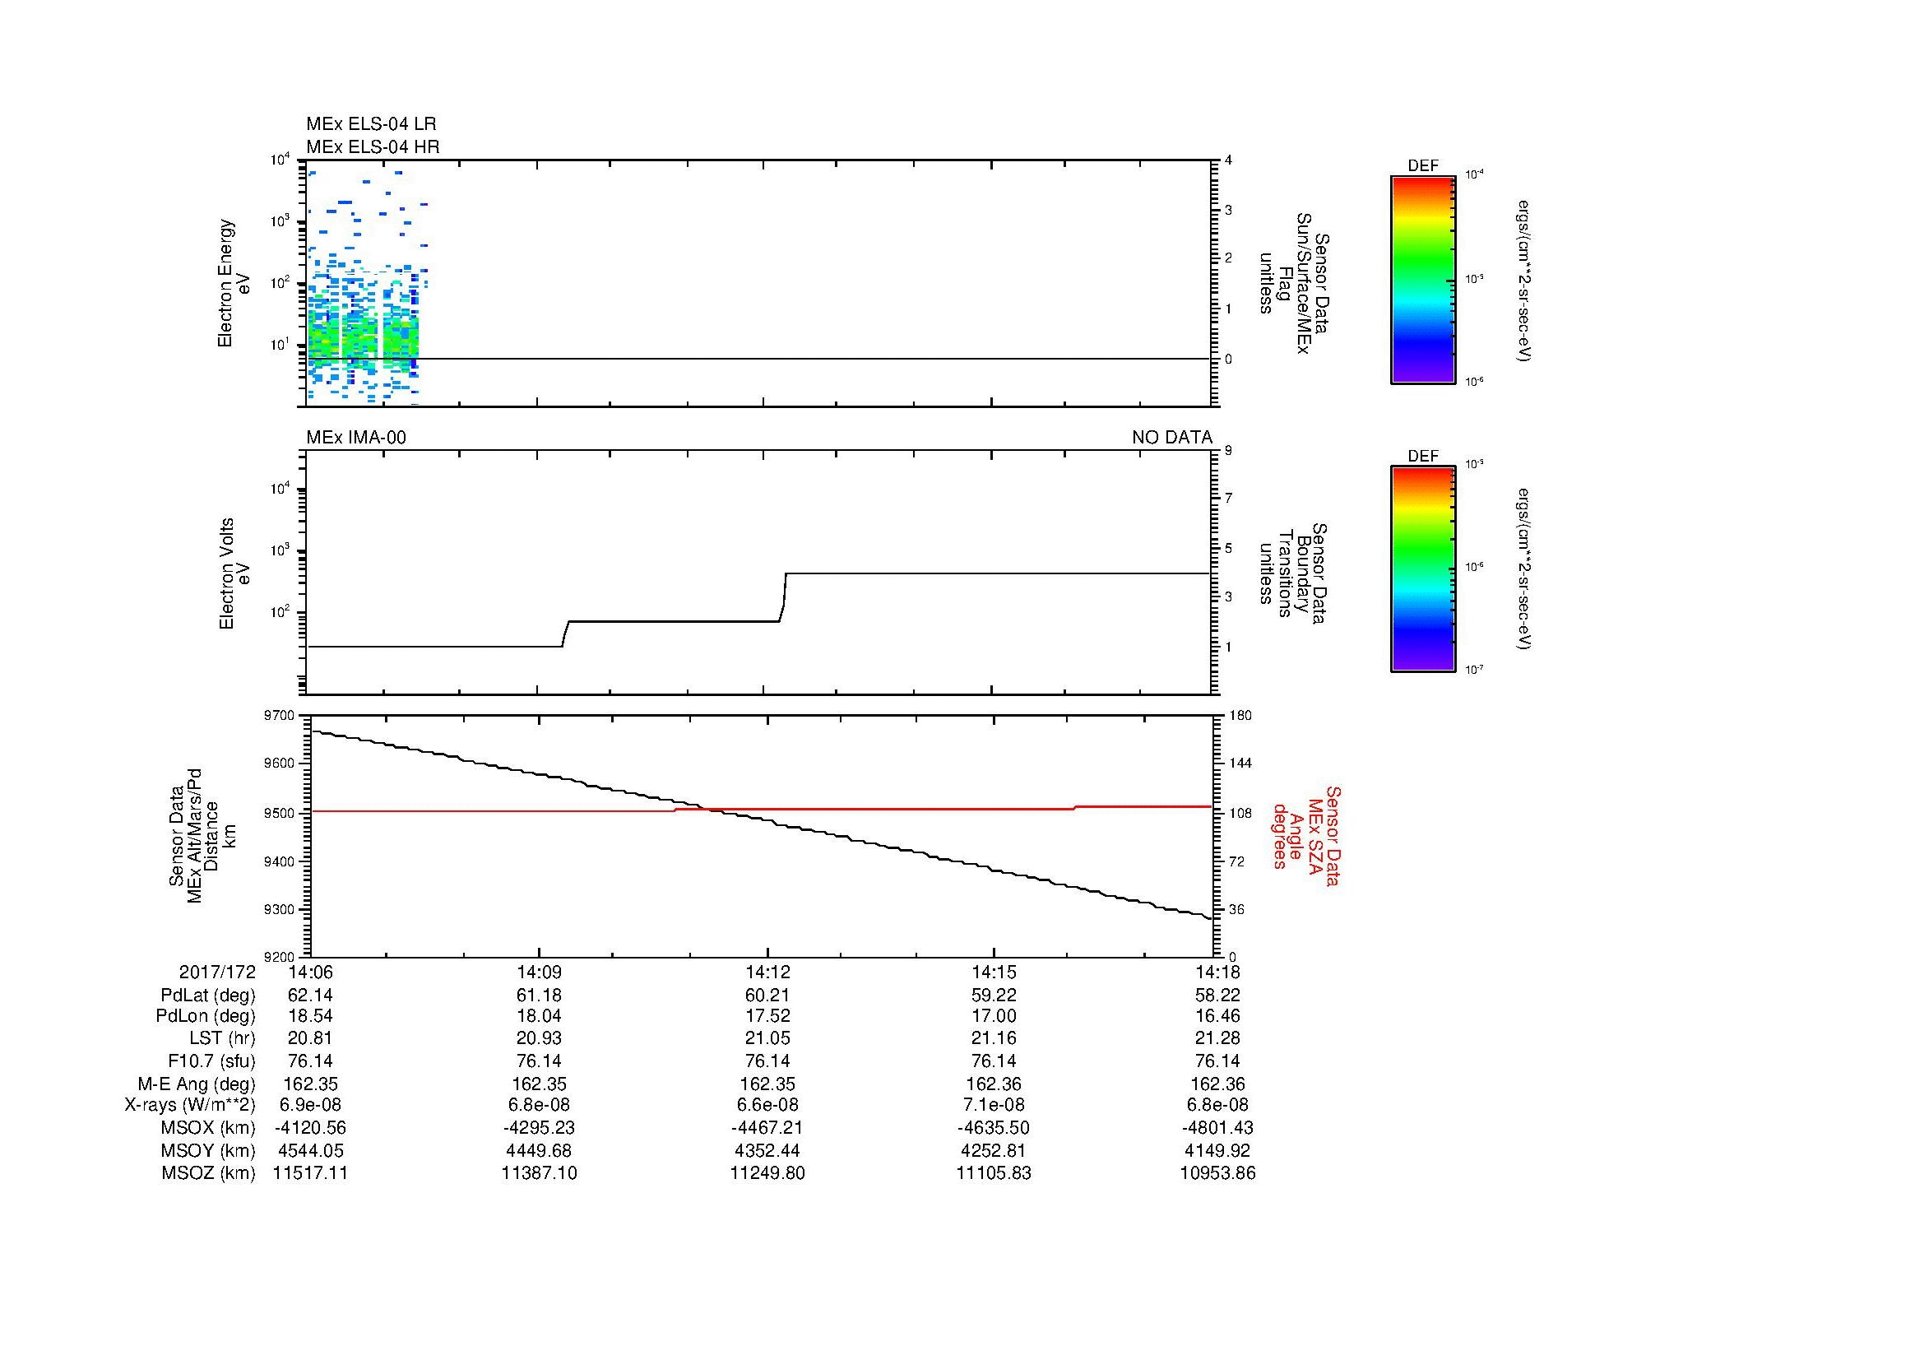Click the 'MSOZ (km)' row label
1924x1360 pixels.
209,1173
